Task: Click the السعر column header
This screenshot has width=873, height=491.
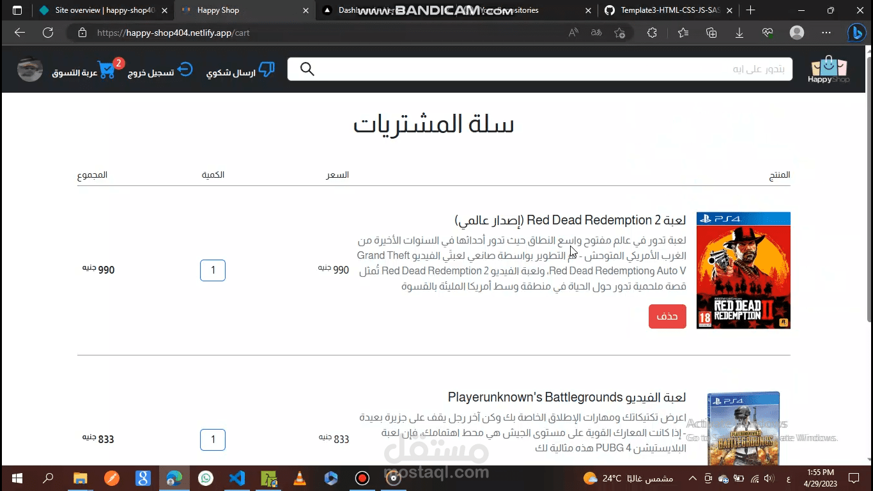Action: (337, 175)
